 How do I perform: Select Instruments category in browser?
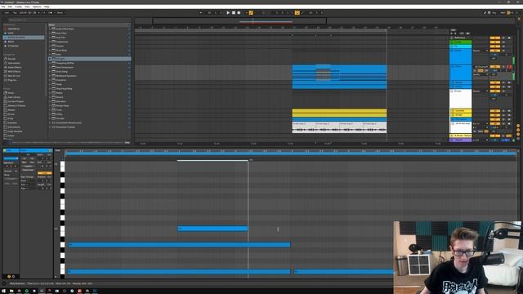pos(14,63)
